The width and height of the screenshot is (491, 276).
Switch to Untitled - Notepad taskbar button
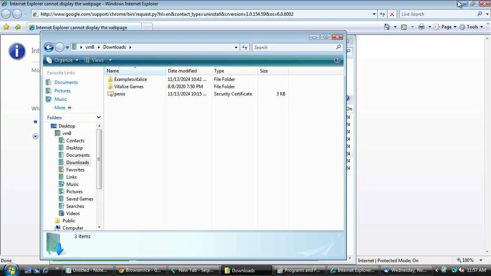89,270
